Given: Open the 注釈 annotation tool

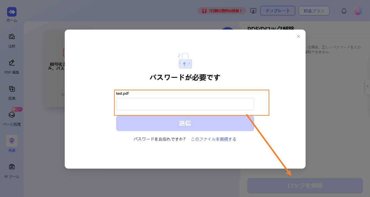Looking at the screenshot, I should [12, 37].
